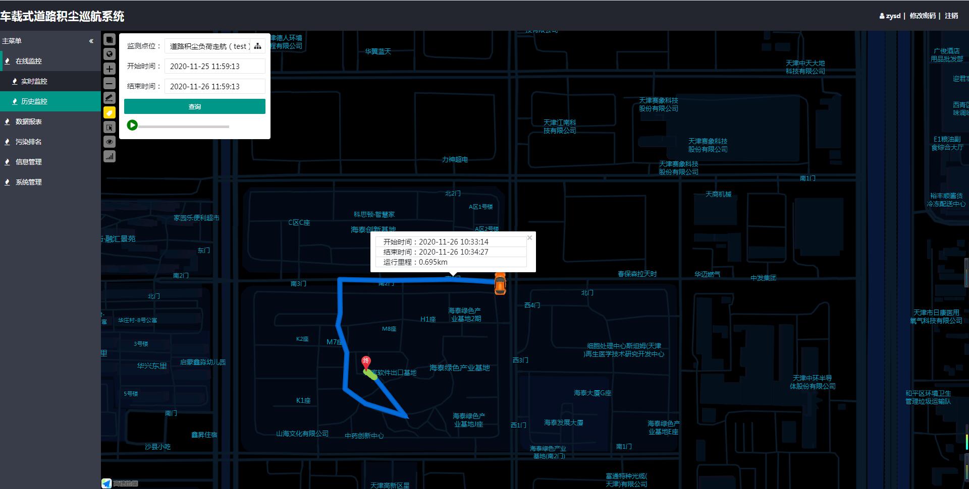Click the map layers icon

click(x=110, y=39)
